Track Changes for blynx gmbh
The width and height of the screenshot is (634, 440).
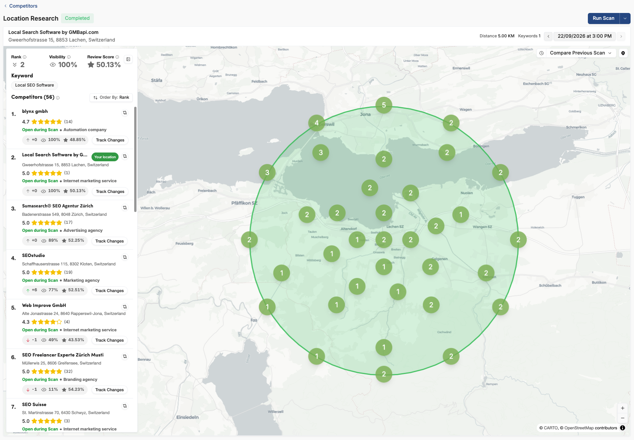pyautogui.click(x=110, y=140)
